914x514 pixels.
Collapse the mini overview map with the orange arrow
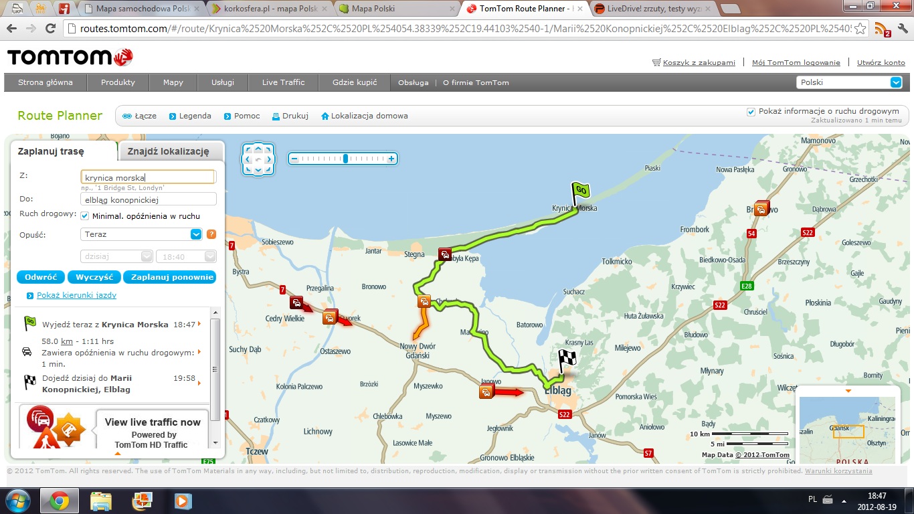848,391
